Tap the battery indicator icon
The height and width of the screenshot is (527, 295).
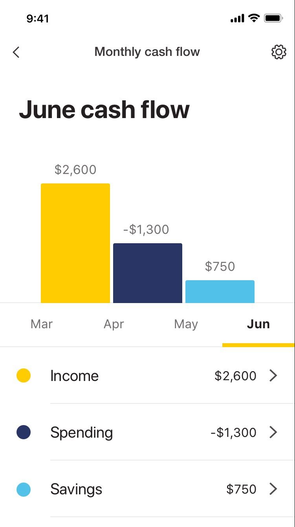click(273, 18)
